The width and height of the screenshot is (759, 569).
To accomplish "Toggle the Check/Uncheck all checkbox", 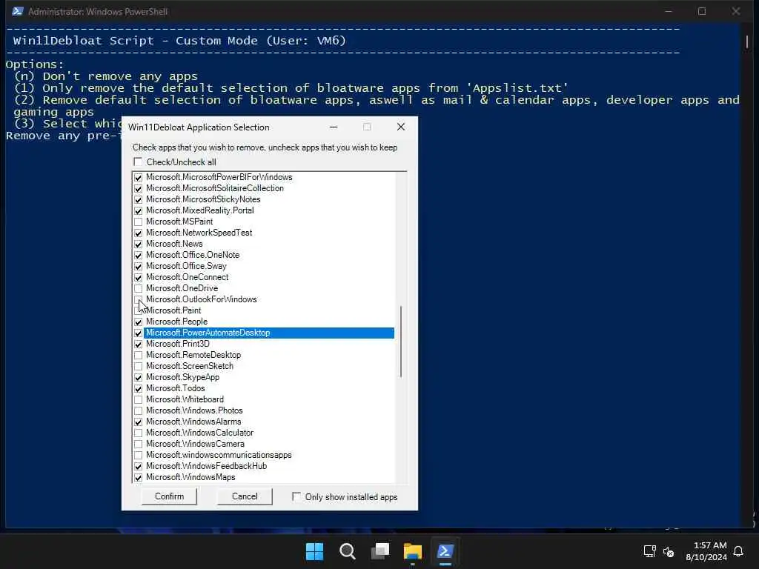I will coord(138,162).
